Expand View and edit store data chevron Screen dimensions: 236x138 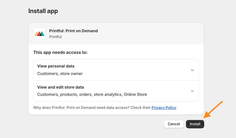pos(192,91)
